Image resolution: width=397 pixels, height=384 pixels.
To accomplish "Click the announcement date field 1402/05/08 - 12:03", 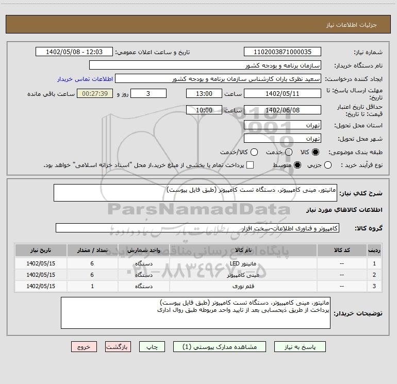I will pyautogui.click(x=74, y=52).
